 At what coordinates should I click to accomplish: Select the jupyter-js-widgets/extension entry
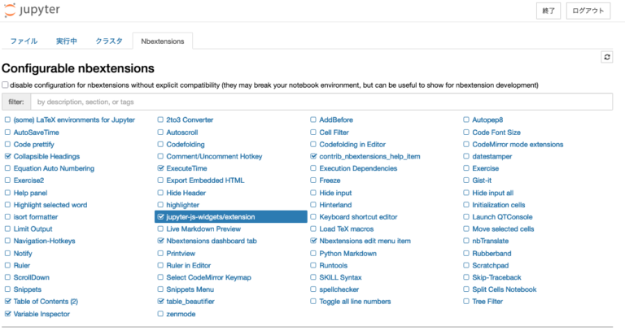[x=210, y=217]
